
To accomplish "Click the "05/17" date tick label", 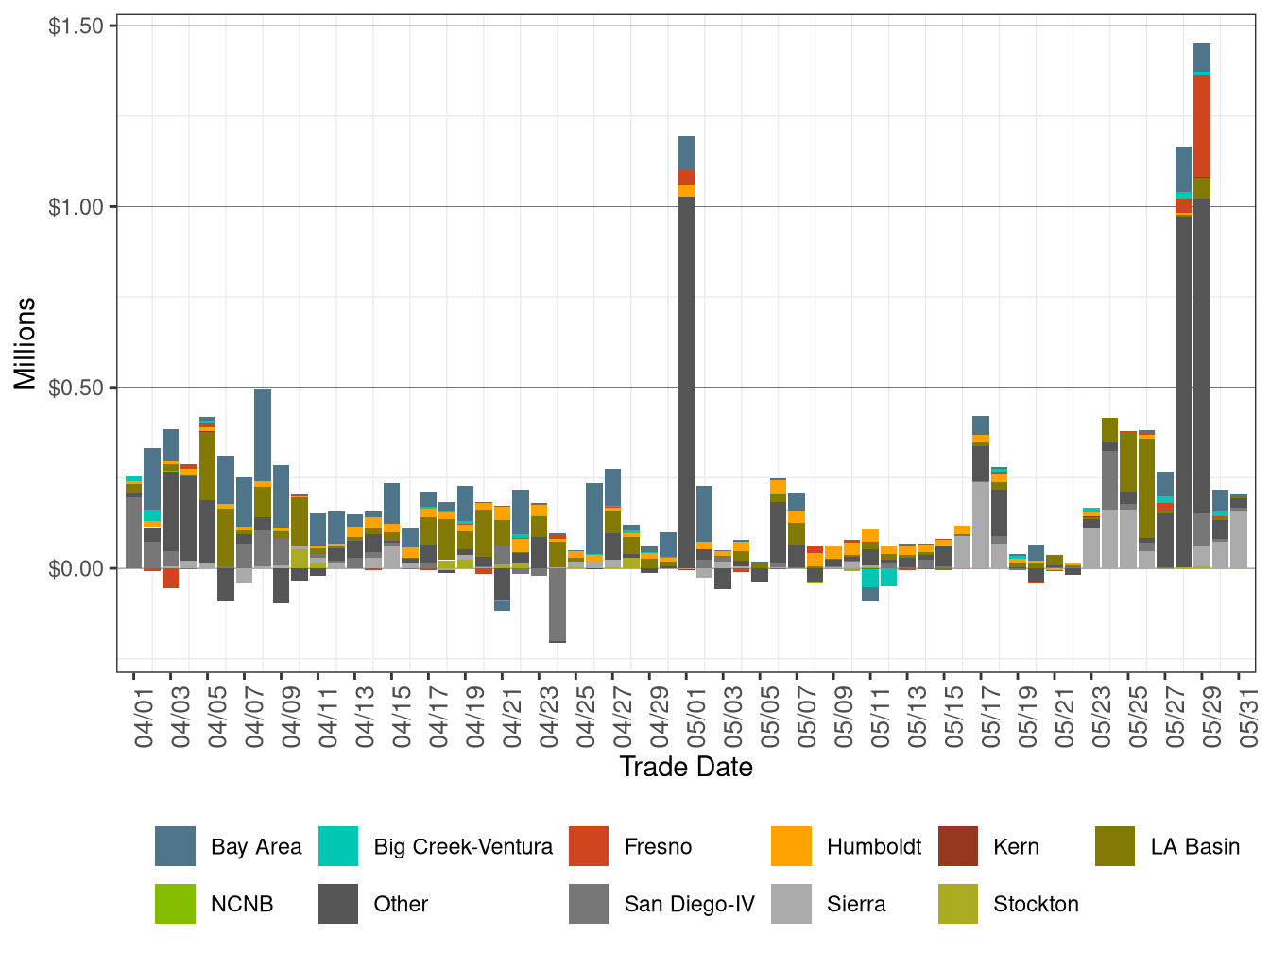I will (x=992, y=716).
